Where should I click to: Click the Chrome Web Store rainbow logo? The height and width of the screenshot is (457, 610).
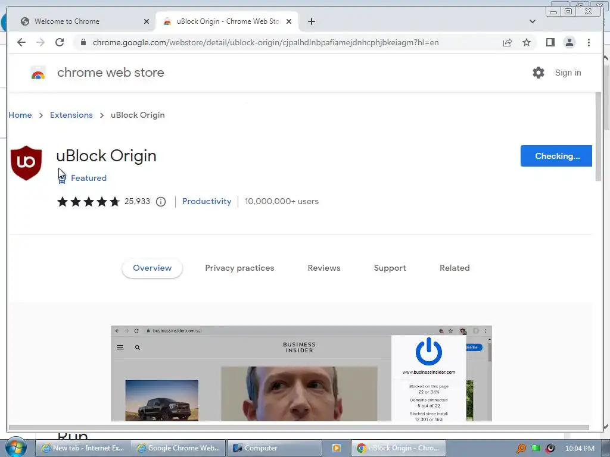tap(38, 73)
